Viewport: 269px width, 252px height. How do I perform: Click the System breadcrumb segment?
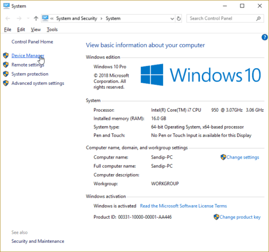pyautogui.click(x=113, y=18)
